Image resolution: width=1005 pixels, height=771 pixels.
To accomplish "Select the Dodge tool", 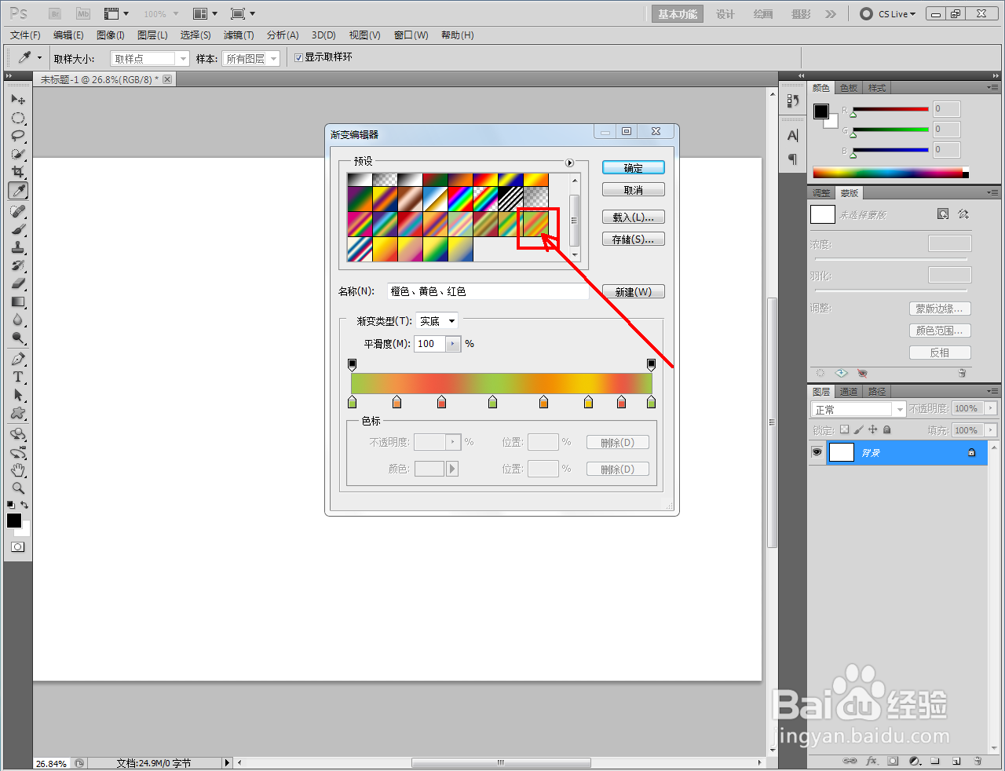I will click(18, 338).
